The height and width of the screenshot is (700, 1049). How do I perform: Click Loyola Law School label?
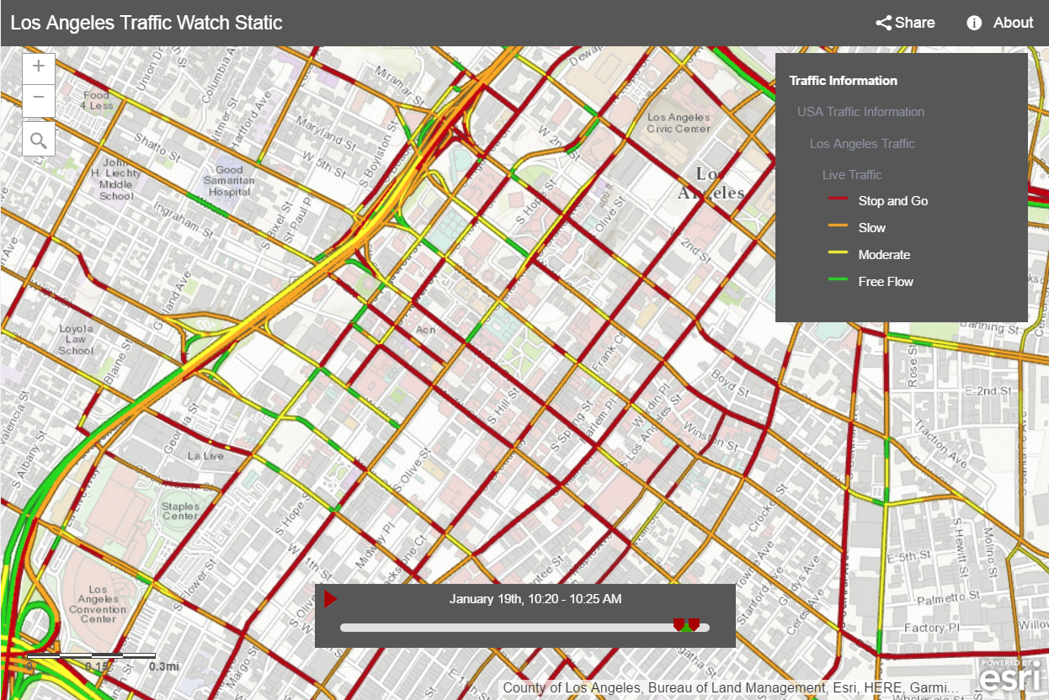coord(76,340)
